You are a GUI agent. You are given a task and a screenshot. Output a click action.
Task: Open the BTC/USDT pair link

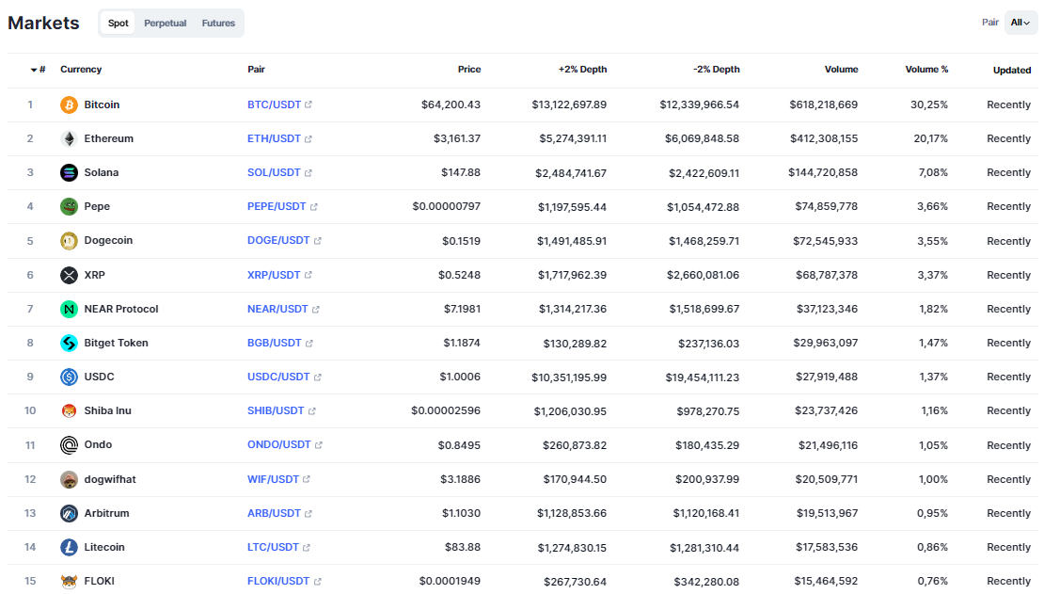tap(275, 104)
